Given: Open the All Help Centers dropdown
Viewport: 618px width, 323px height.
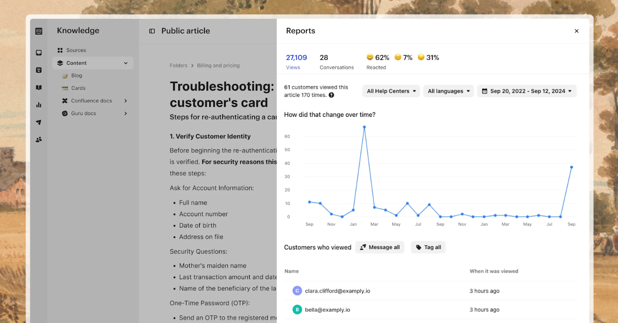Looking at the screenshot, I should (x=391, y=91).
